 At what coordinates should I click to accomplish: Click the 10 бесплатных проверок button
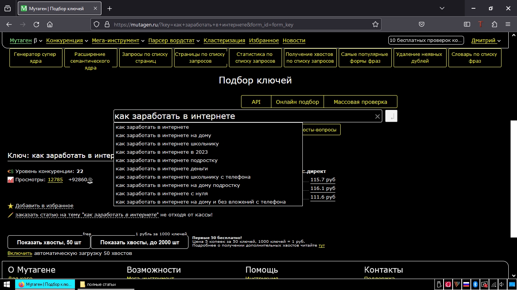(426, 40)
